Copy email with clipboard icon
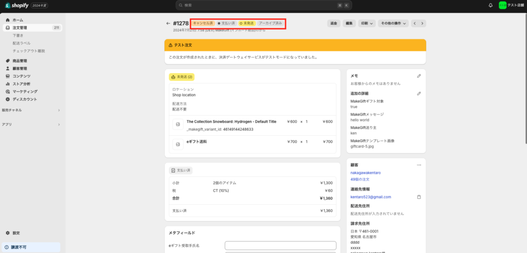Screen dimensions: 527x253 tap(419, 197)
